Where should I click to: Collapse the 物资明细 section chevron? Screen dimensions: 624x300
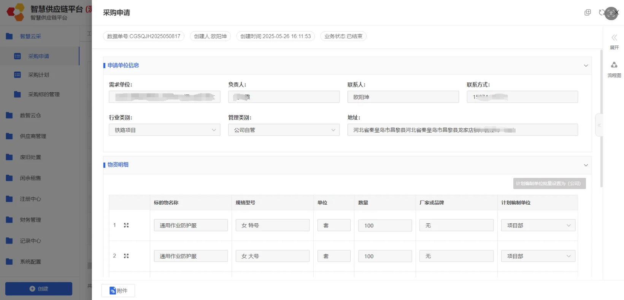[586, 165]
